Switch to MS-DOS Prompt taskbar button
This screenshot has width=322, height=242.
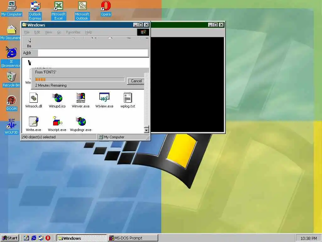click(133, 238)
